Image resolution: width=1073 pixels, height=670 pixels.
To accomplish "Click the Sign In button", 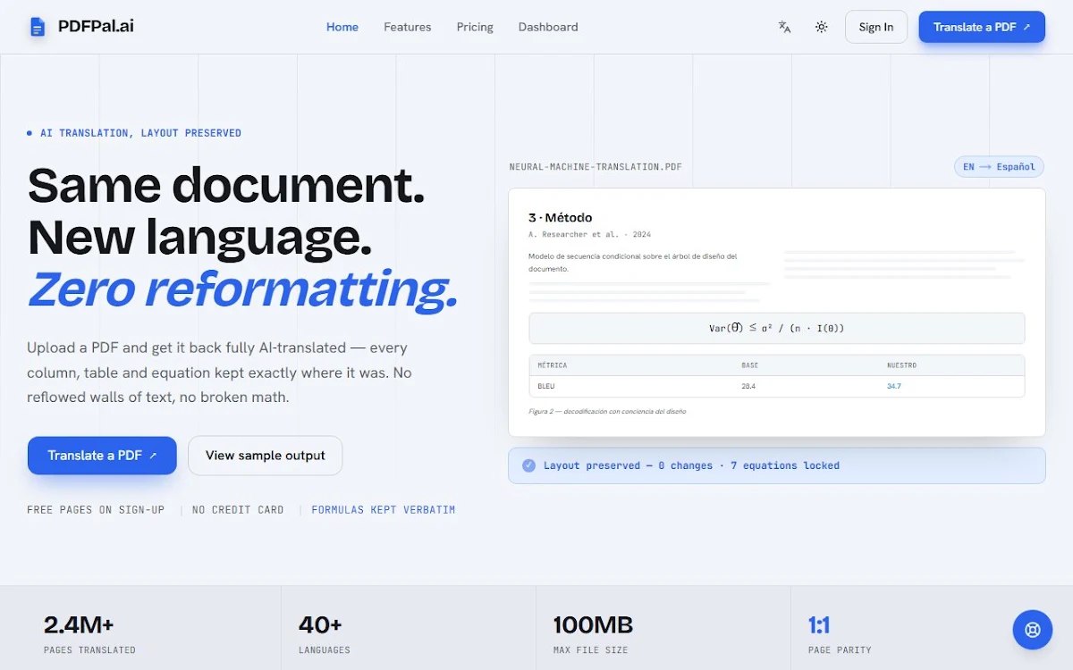I will (876, 27).
